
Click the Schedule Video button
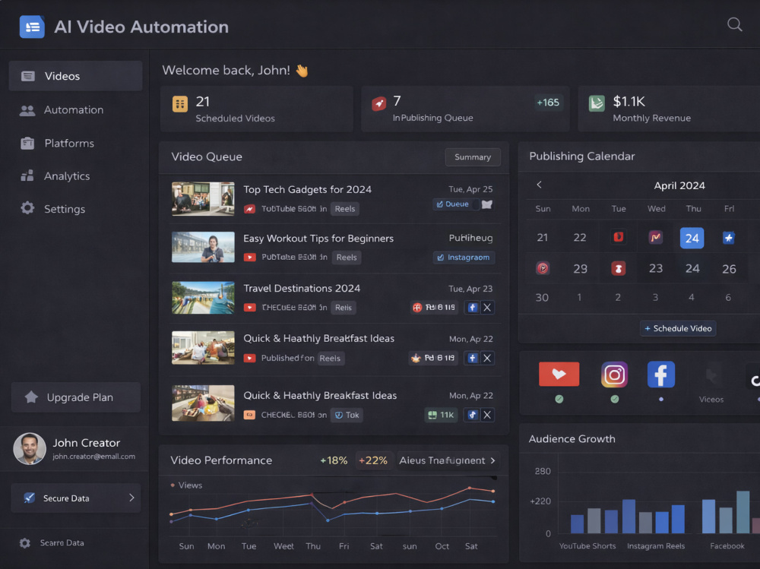tap(678, 329)
